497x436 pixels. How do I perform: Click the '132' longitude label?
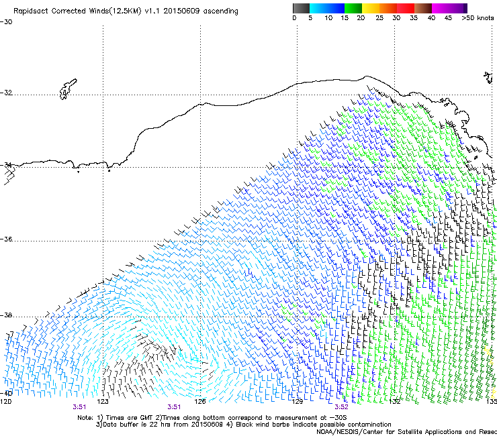pos(395,402)
